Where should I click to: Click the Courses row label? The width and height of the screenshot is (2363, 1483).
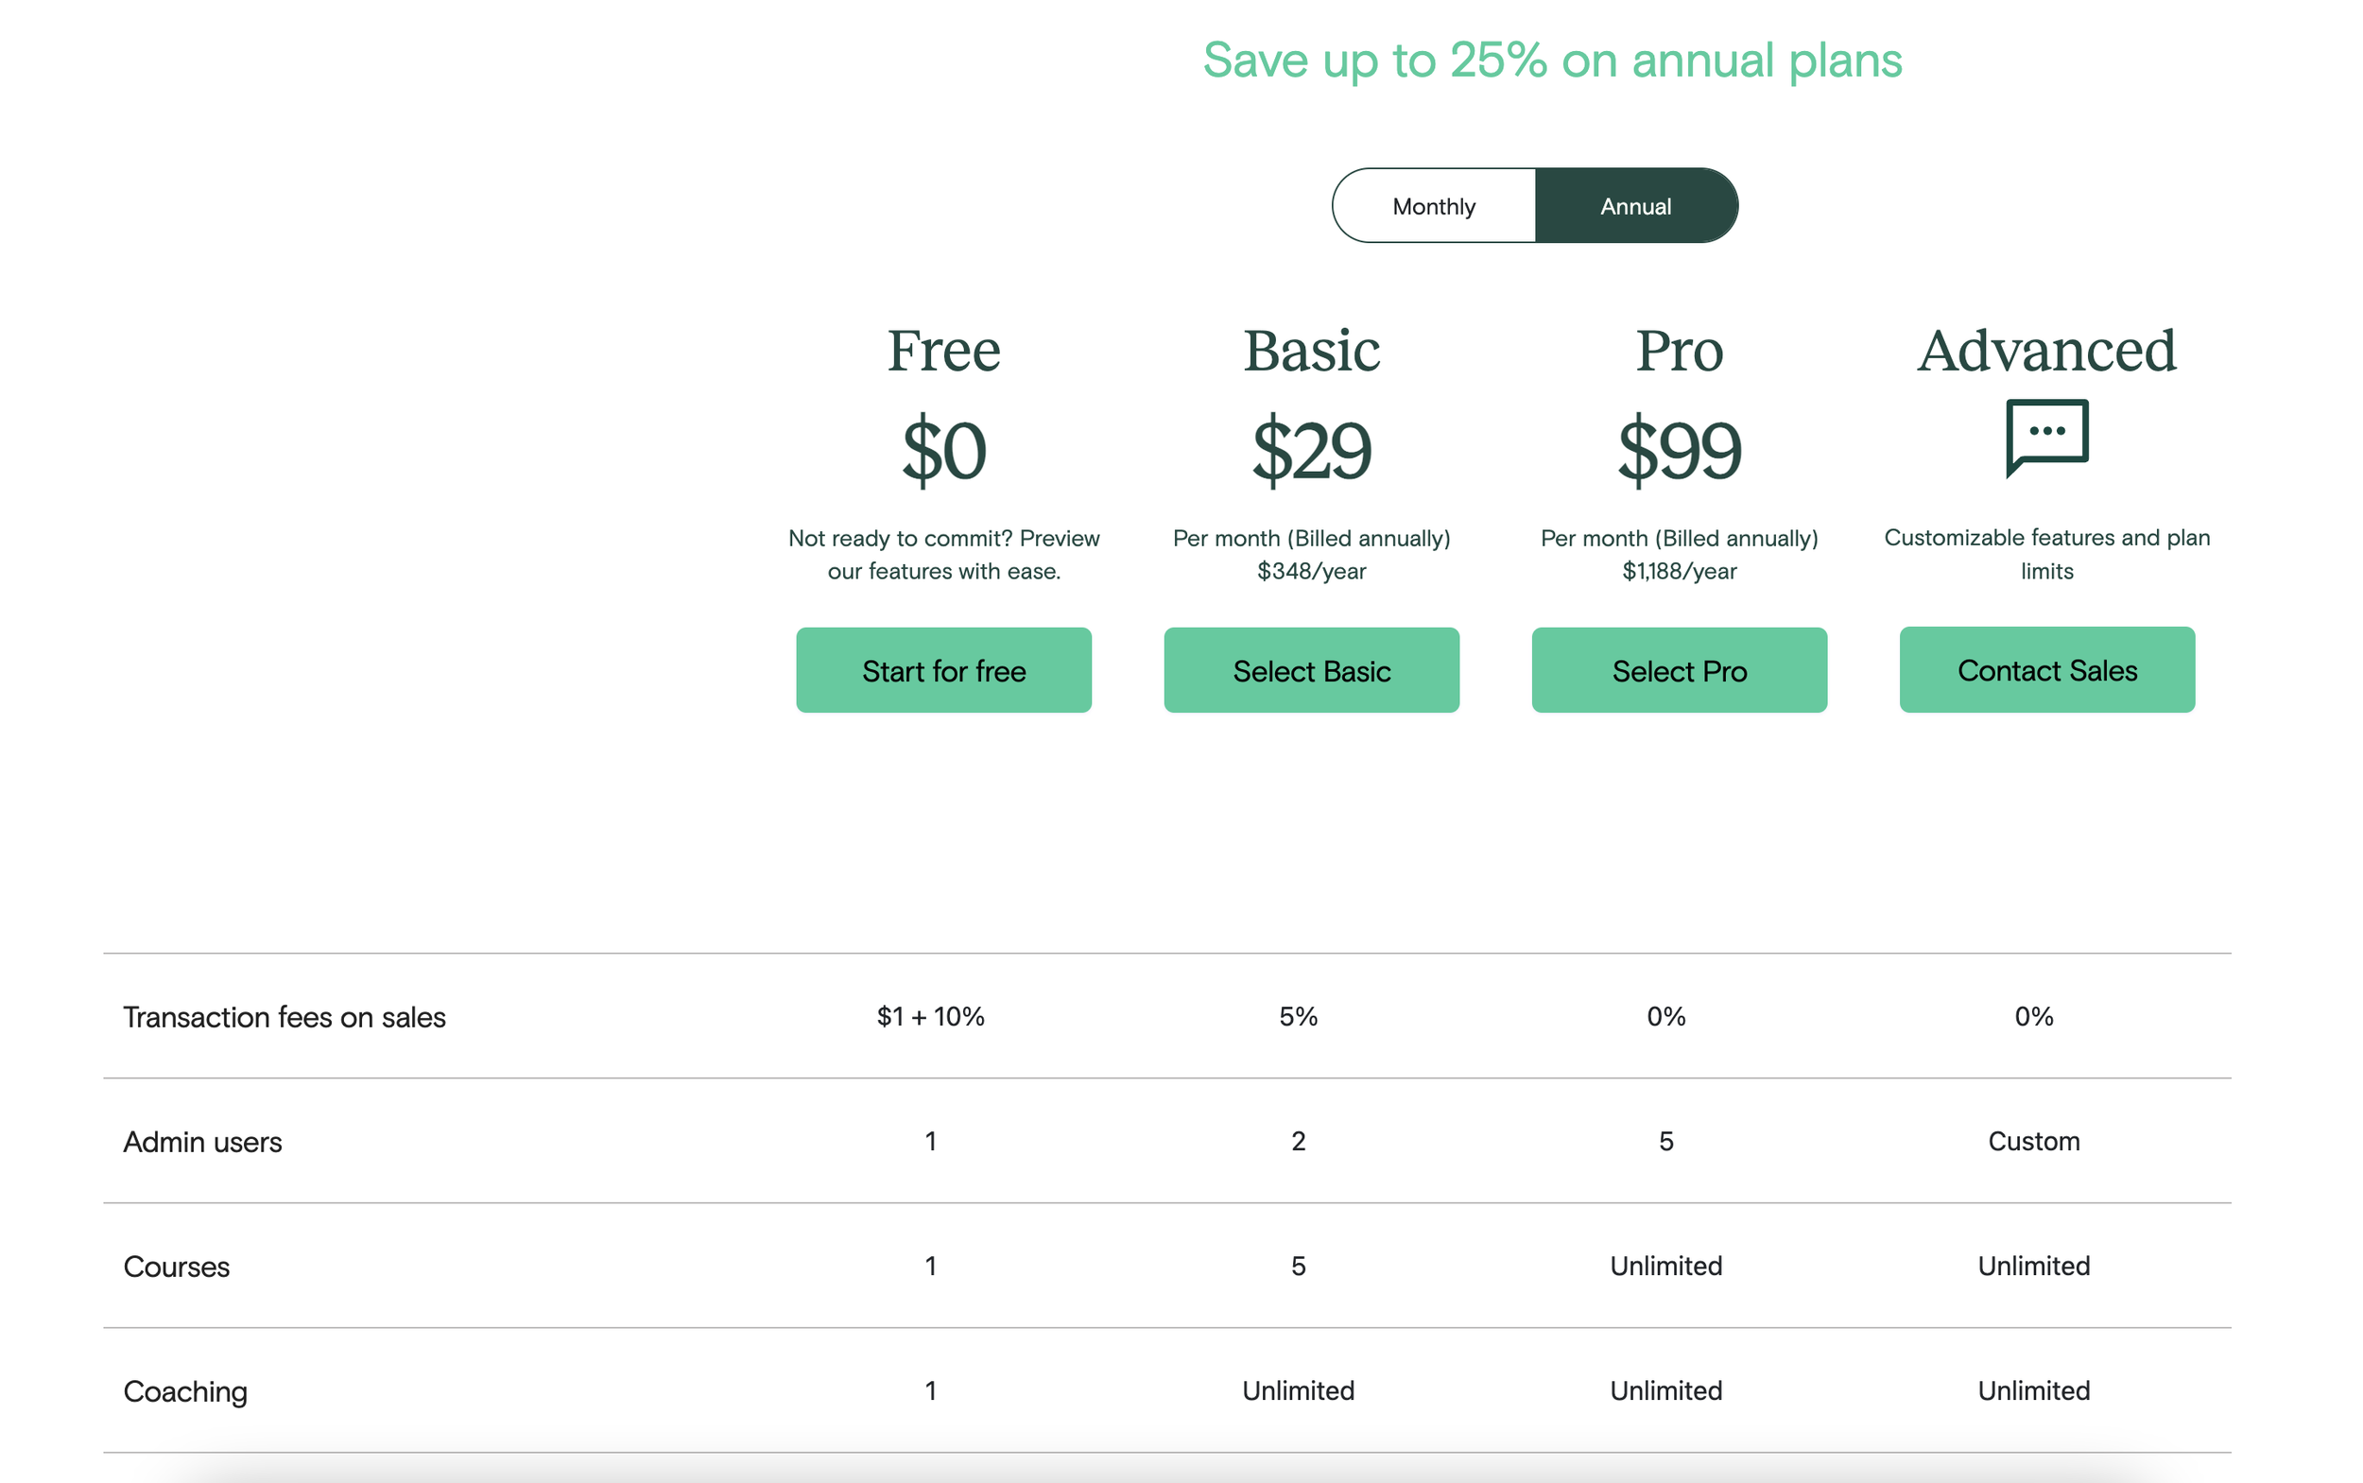point(177,1267)
